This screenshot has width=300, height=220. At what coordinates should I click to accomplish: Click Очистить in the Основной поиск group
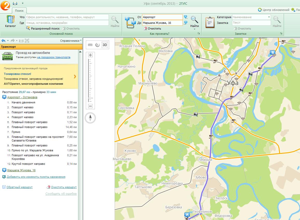click(x=71, y=29)
